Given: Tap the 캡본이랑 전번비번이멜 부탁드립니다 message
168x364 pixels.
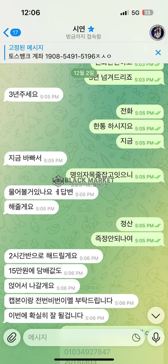Looking at the screenshot, I should 71,301.
